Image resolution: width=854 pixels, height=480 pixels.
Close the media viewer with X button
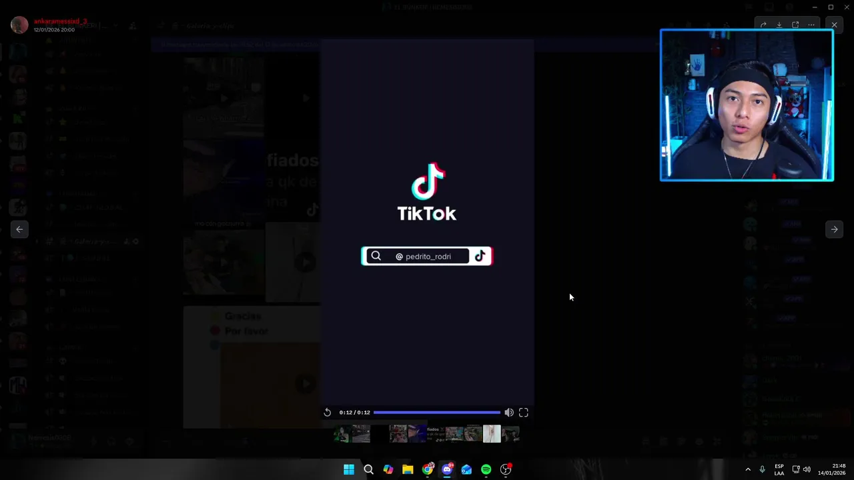(x=834, y=25)
